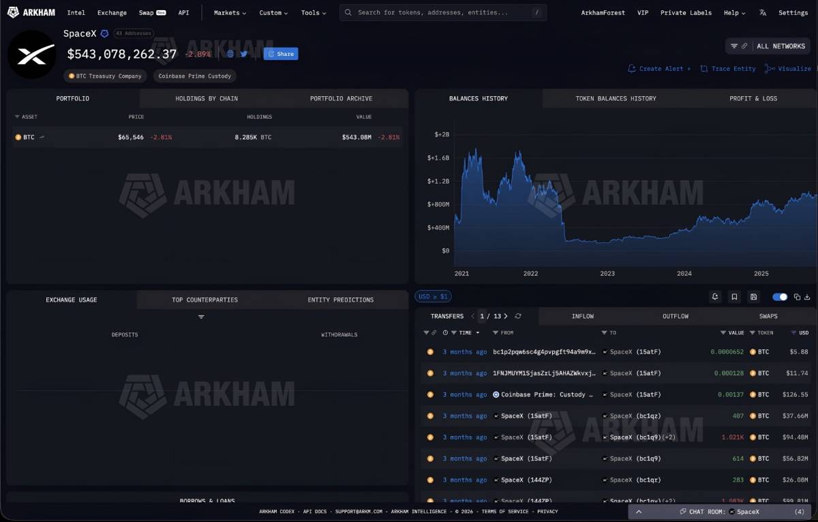The width and height of the screenshot is (818, 522).
Task: Click the Coinbase Prime Custody tag
Action: tap(195, 76)
